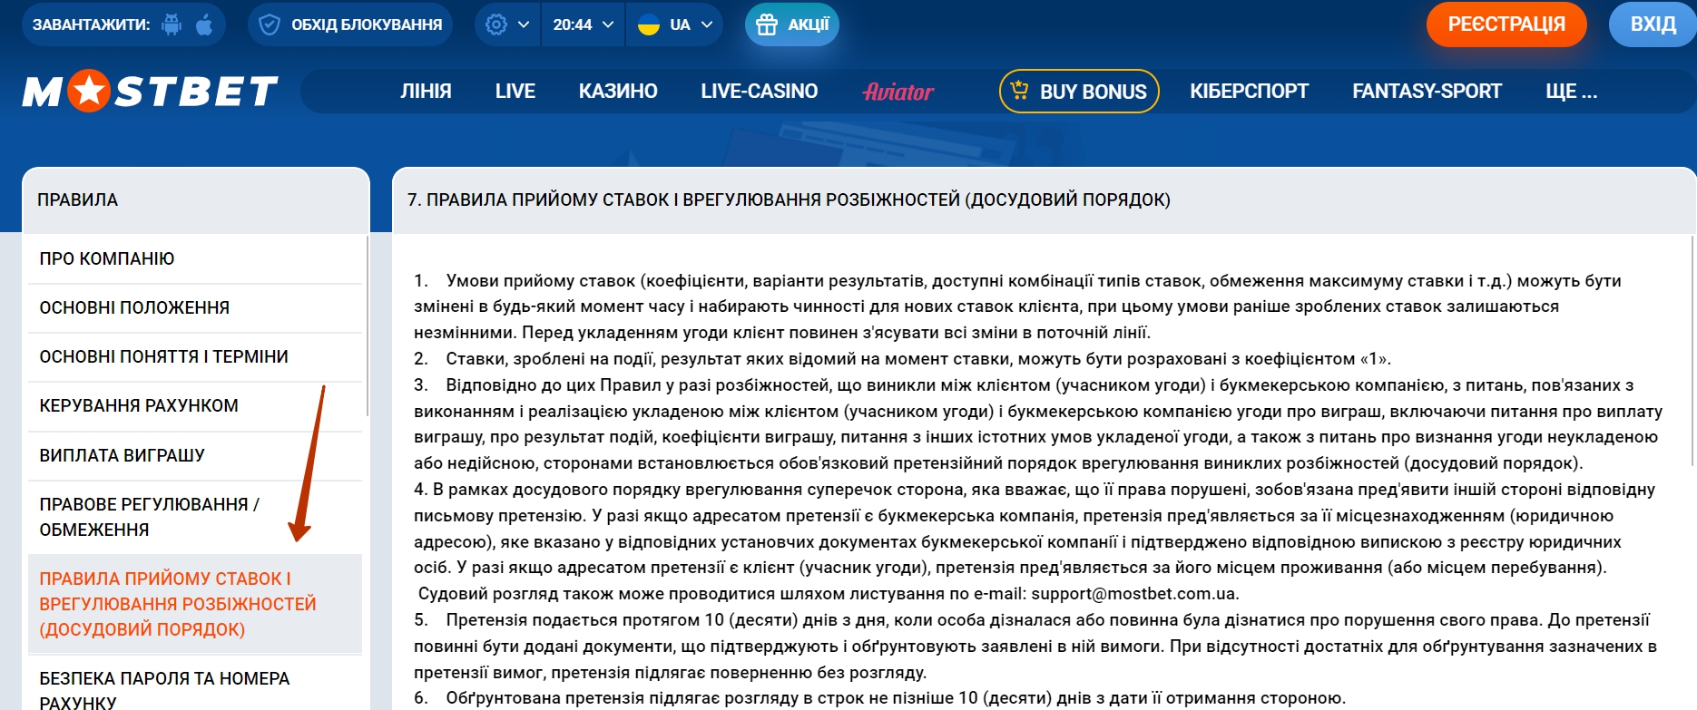
Task: Open the 20:44 time zone dropdown
Action: pos(584,24)
